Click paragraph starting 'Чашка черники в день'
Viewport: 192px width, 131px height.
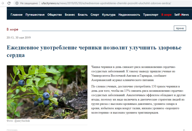(133, 73)
